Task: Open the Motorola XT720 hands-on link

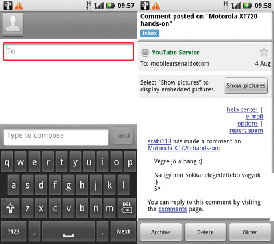Action: (183, 148)
